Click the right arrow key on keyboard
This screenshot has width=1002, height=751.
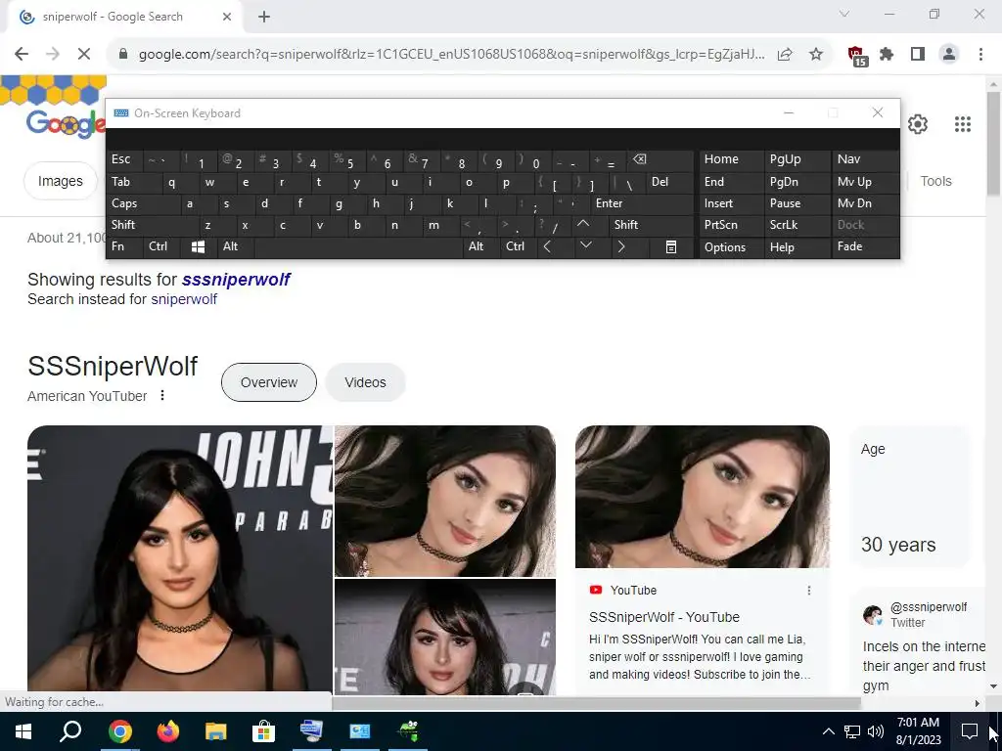(621, 246)
